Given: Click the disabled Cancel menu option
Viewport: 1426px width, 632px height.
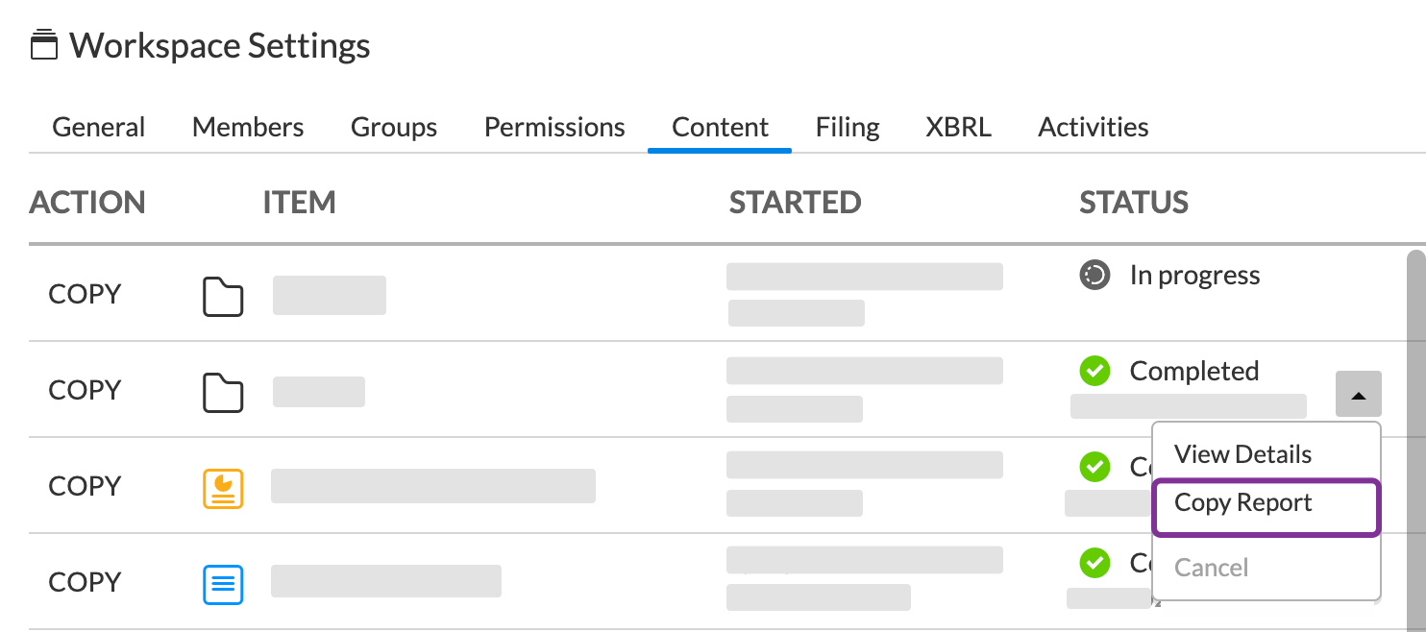Looking at the screenshot, I should (x=1211, y=568).
